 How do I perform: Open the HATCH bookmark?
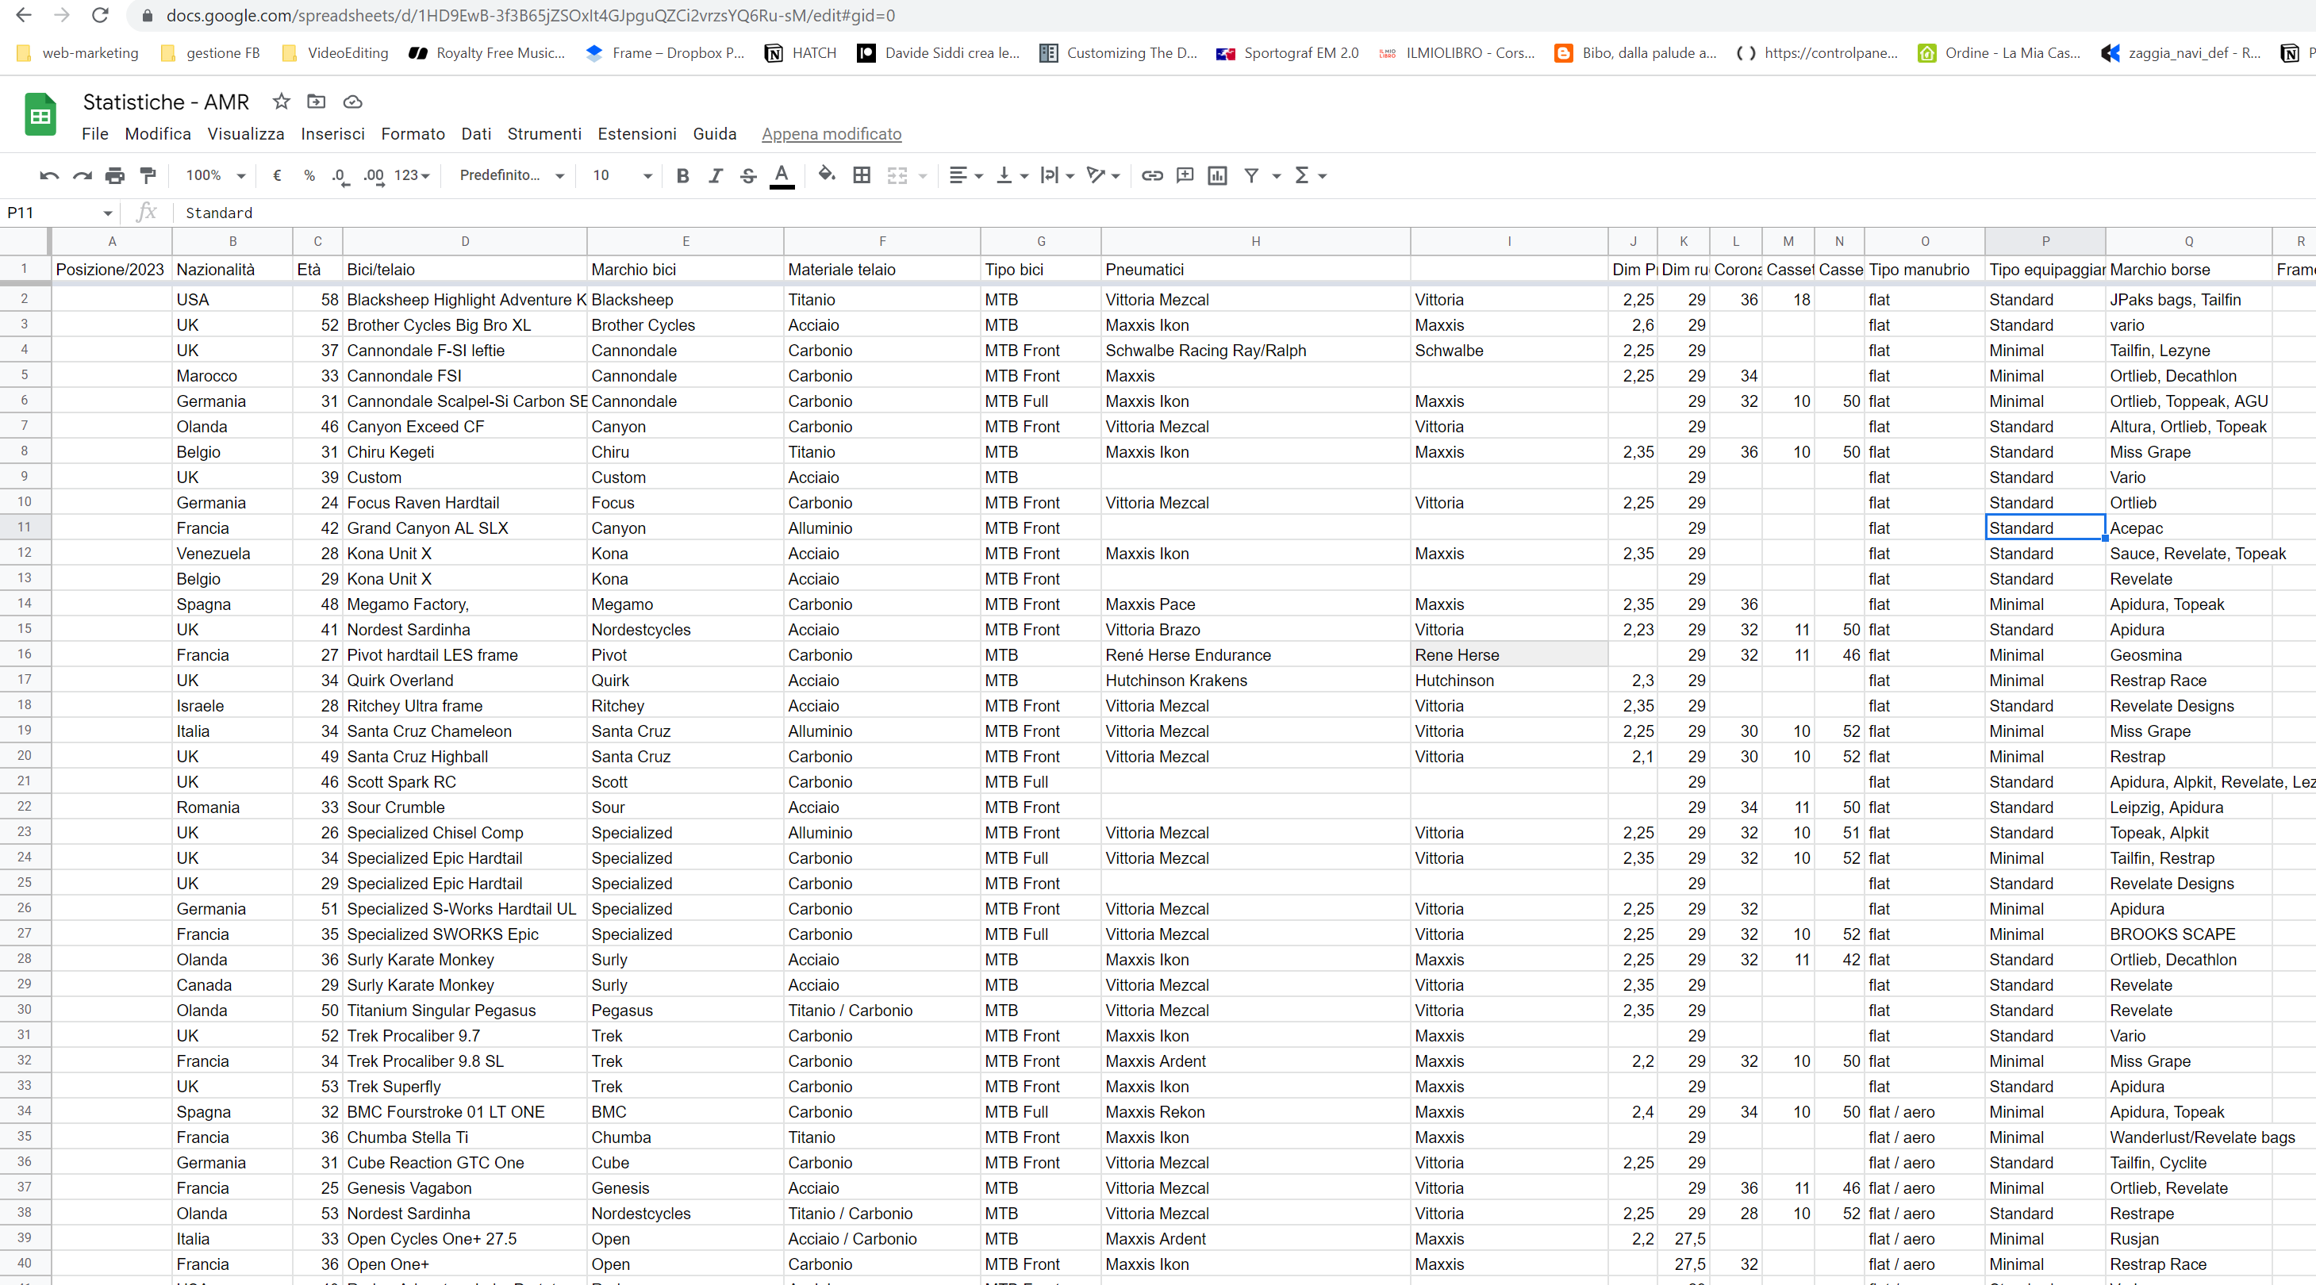tap(801, 53)
